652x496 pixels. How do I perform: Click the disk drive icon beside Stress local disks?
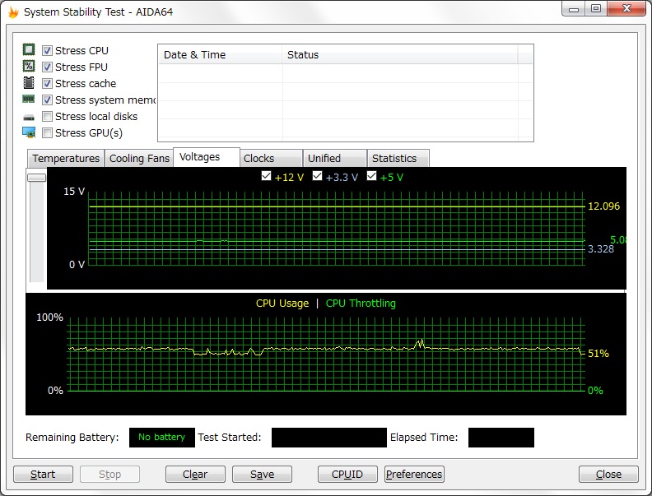tap(29, 117)
